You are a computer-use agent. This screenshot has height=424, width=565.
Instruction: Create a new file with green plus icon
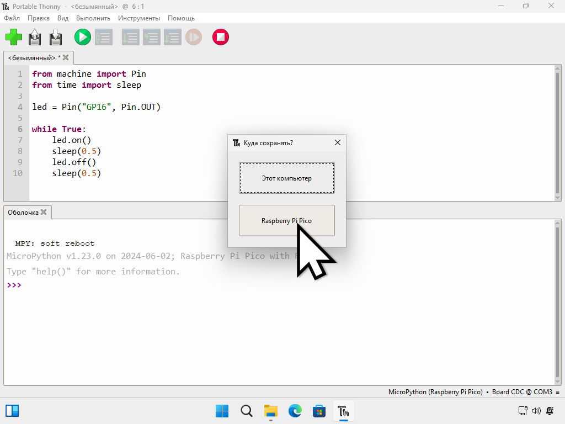coord(14,37)
